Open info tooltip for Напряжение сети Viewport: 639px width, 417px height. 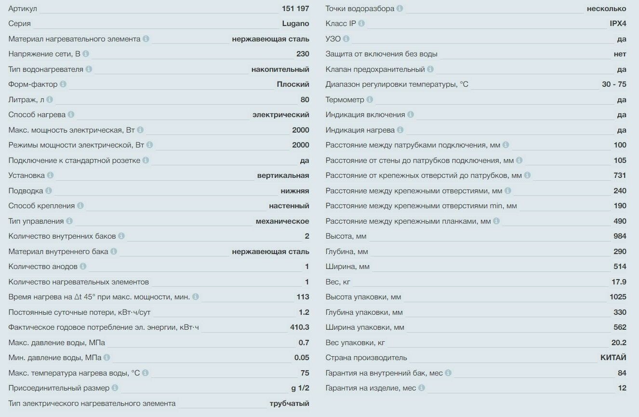(86, 54)
